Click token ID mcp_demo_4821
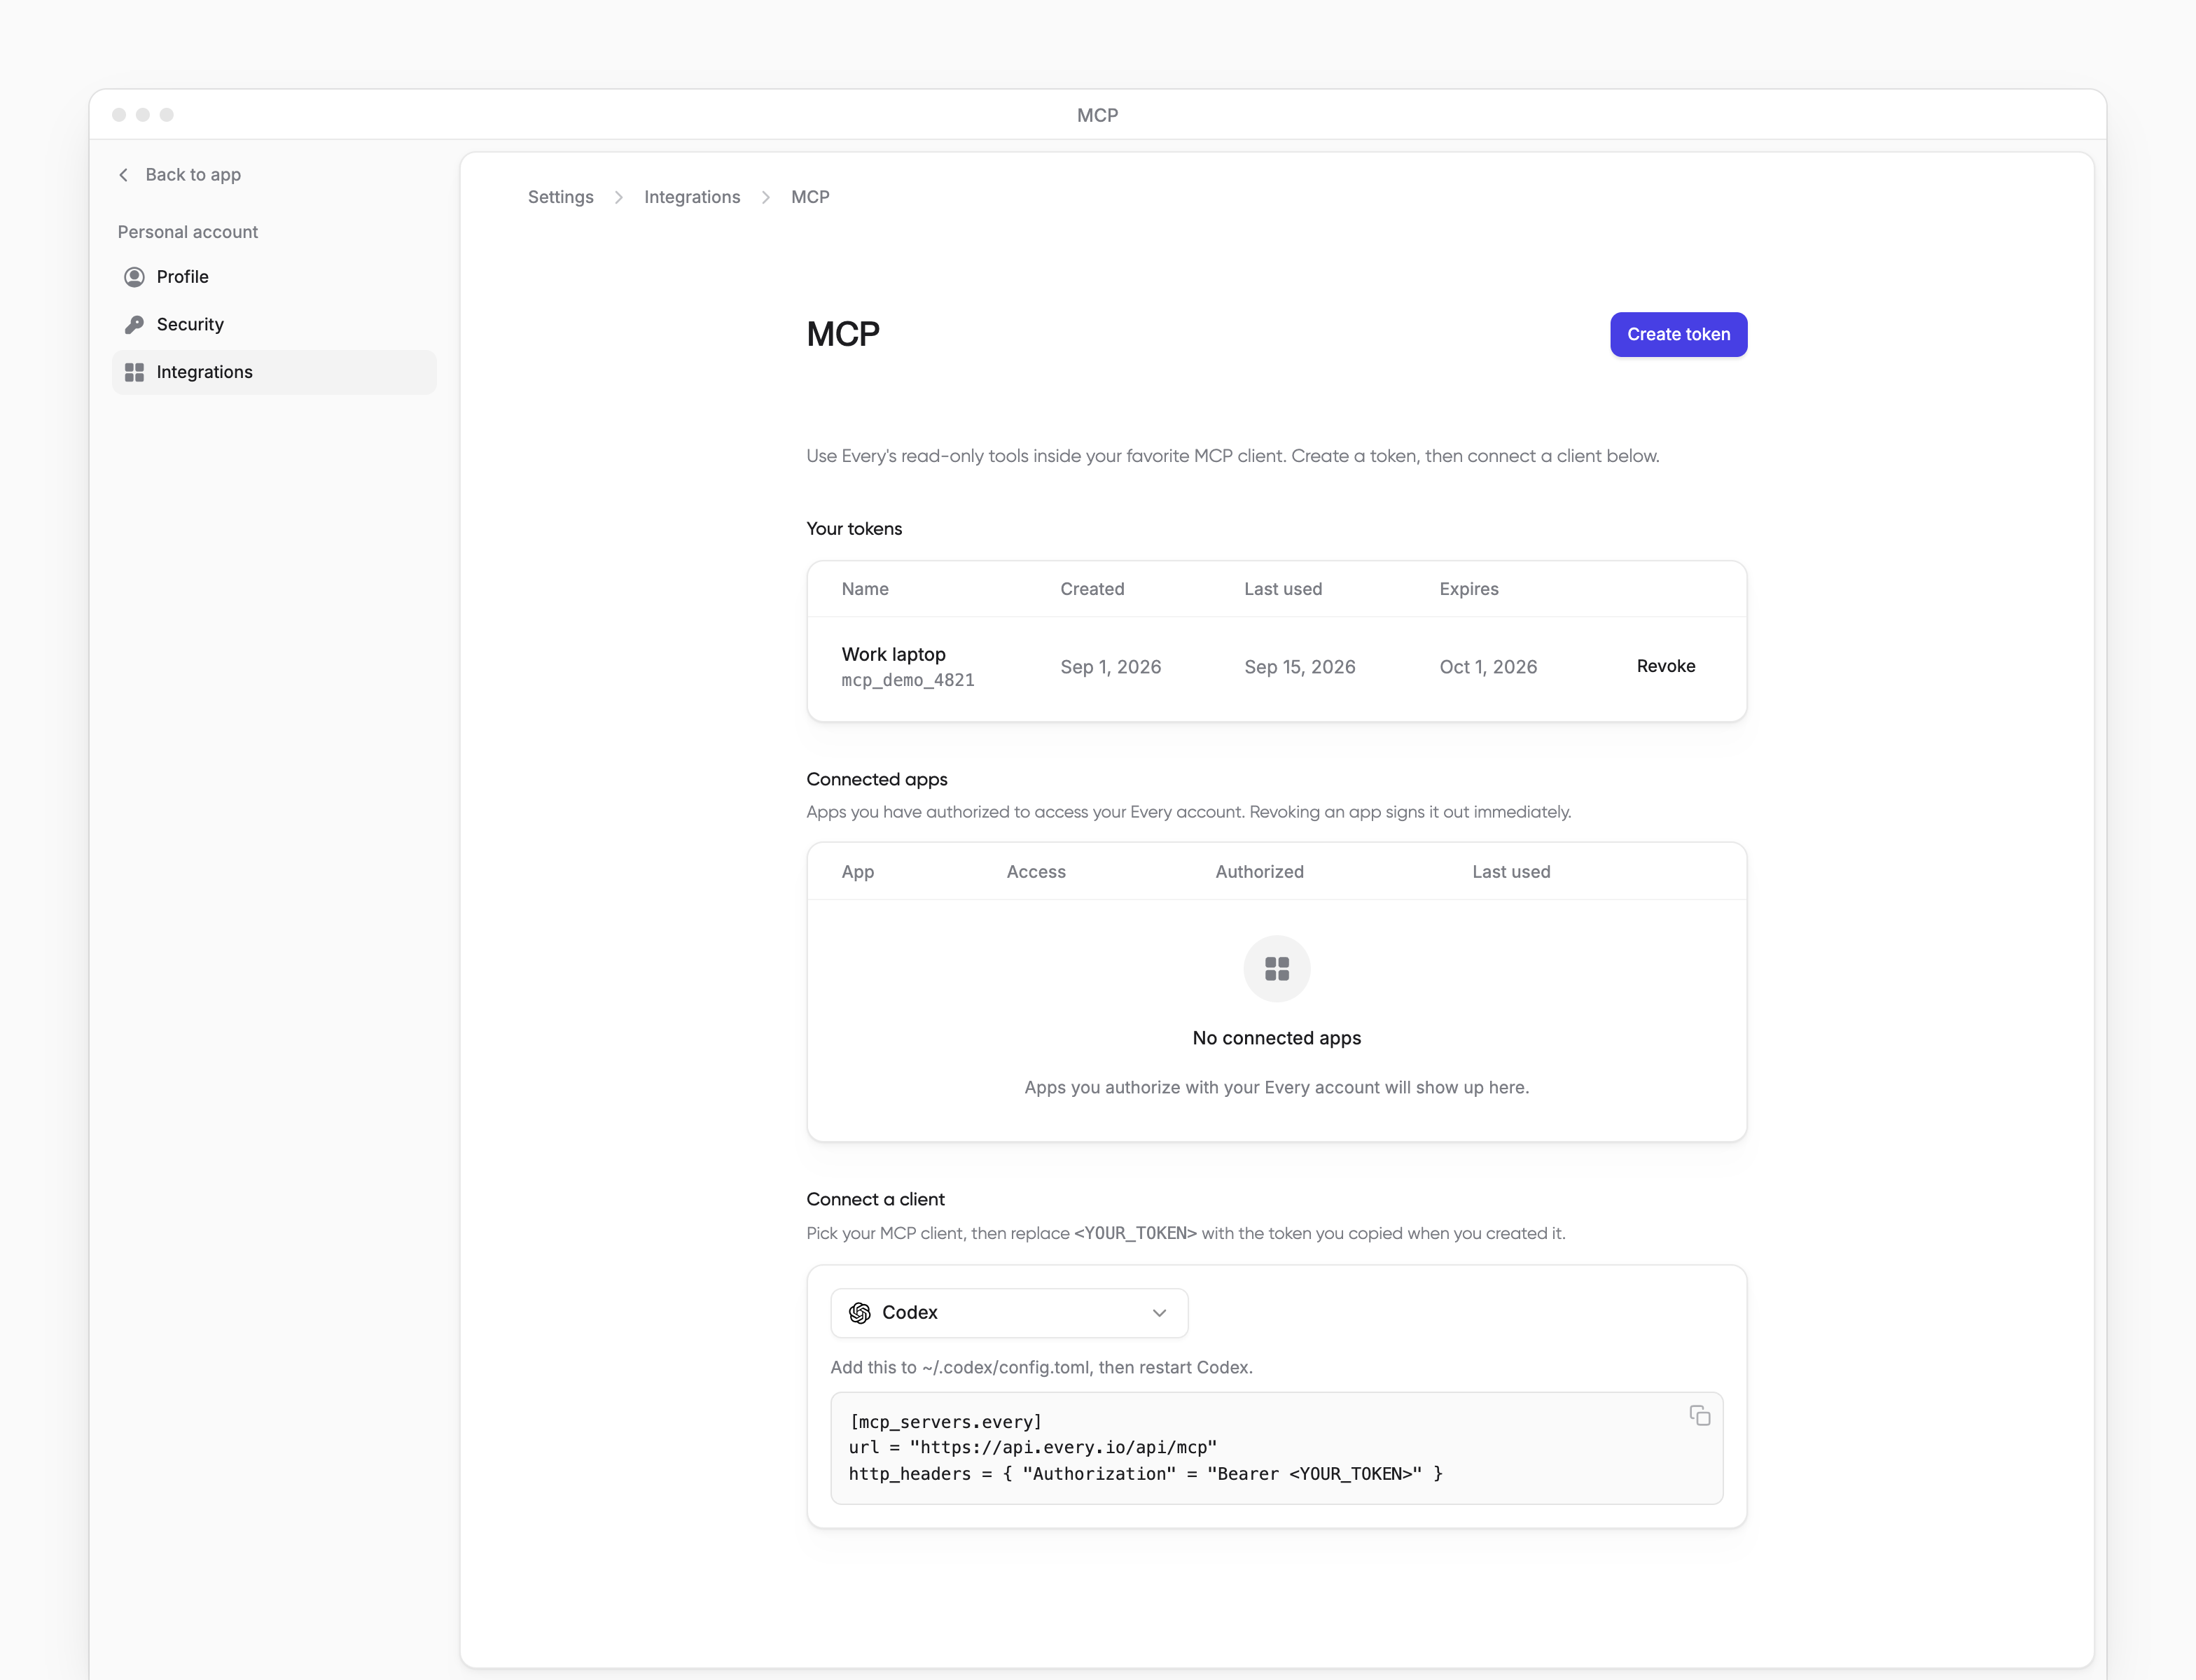Screen dimensions: 2196x1680 tap(908, 680)
